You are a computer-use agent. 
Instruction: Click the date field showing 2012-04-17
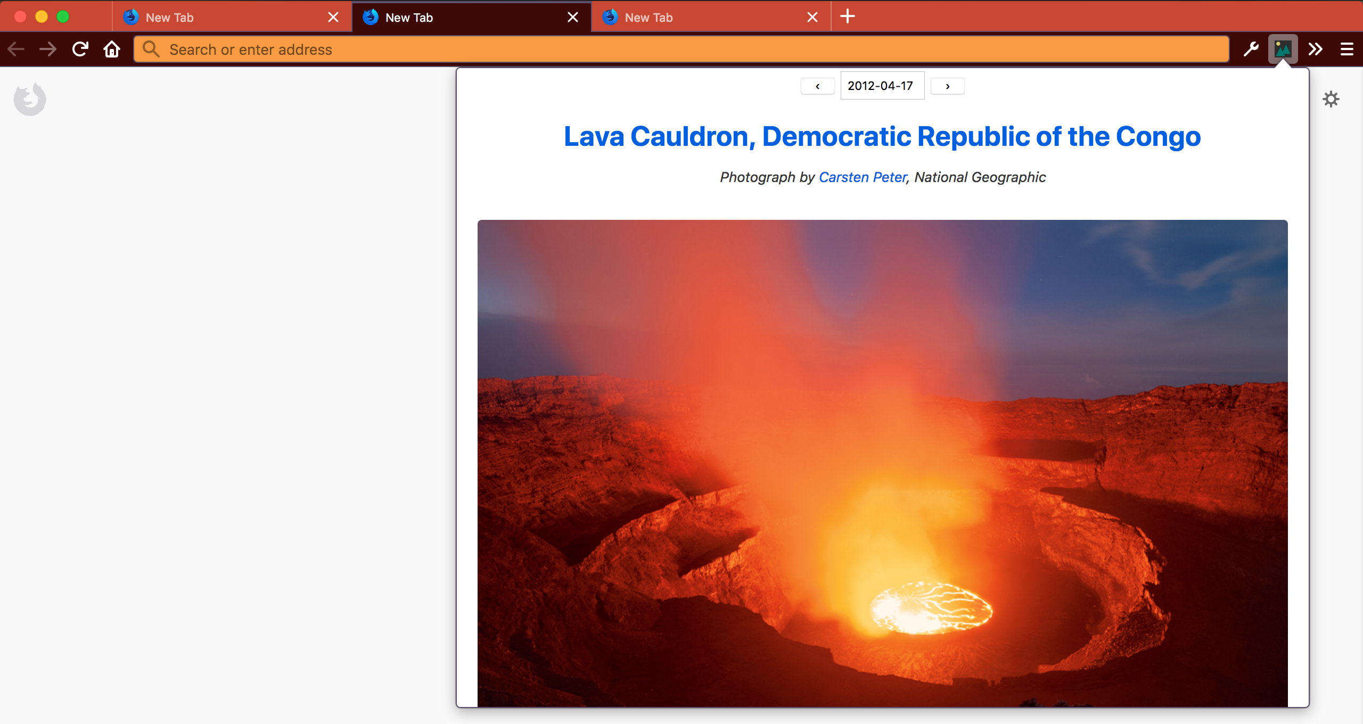point(882,86)
